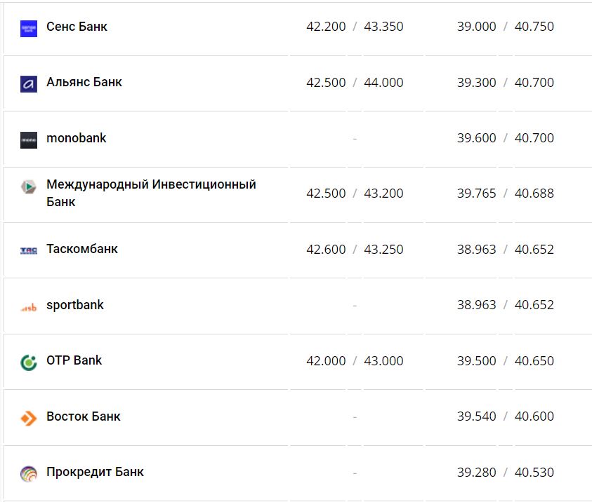The image size is (592, 502).
Task: Open the sportbank name link
Action: click(75, 305)
